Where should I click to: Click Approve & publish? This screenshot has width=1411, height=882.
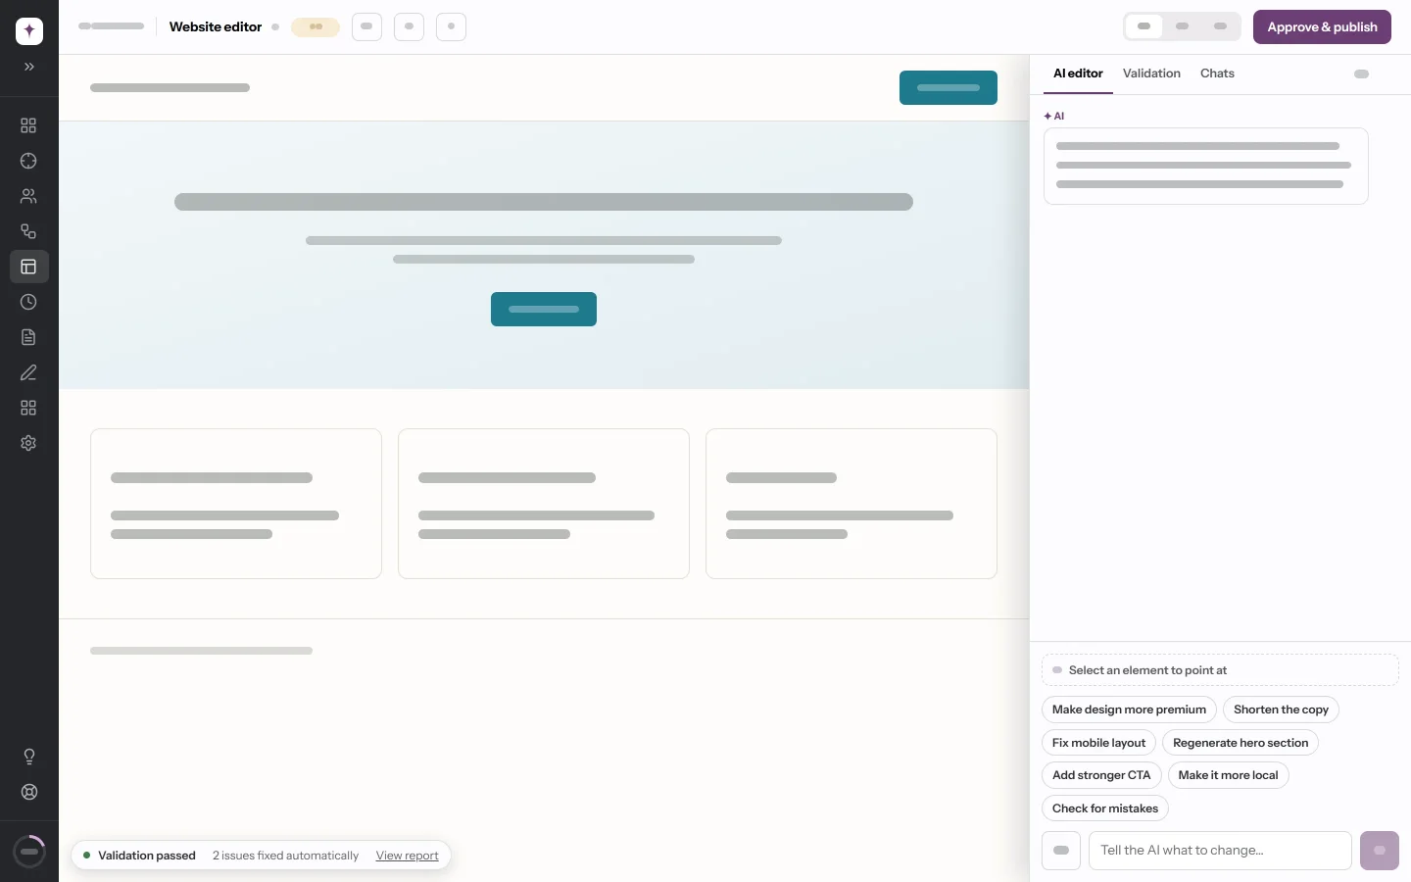(x=1322, y=27)
